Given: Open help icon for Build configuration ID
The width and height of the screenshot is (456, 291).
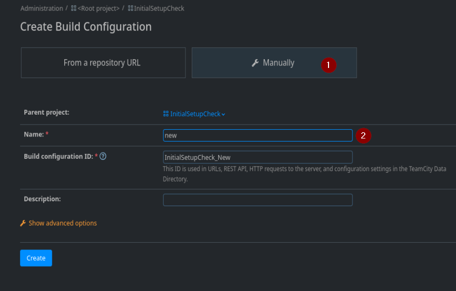Looking at the screenshot, I should 103,156.
